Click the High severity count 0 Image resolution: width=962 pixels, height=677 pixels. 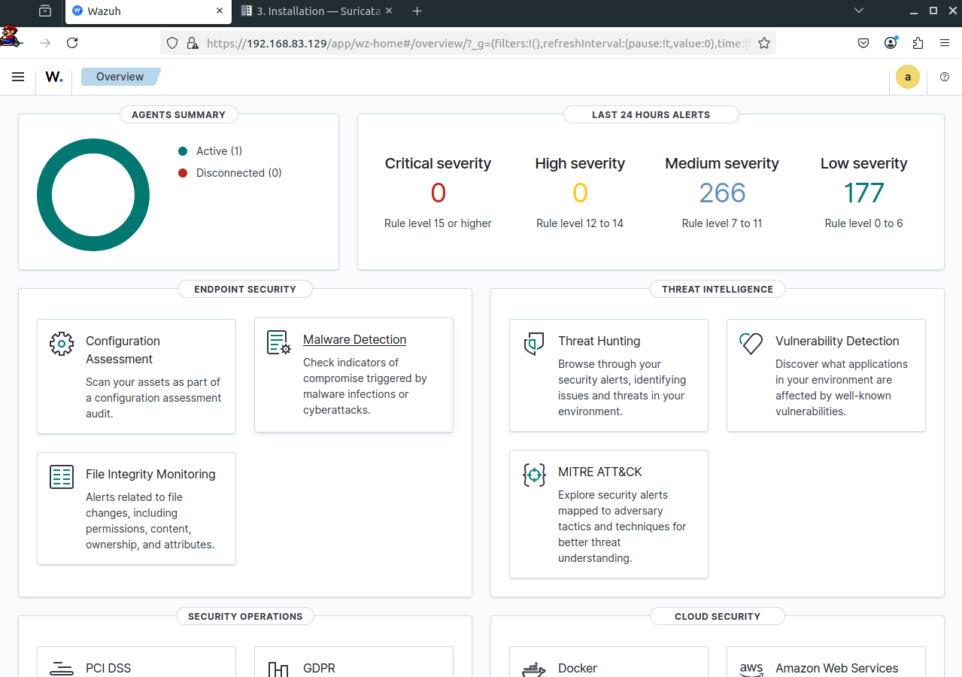click(580, 193)
